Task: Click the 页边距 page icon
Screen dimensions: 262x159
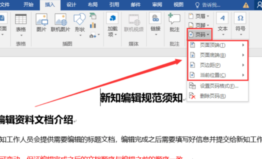Action: (193, 65)
